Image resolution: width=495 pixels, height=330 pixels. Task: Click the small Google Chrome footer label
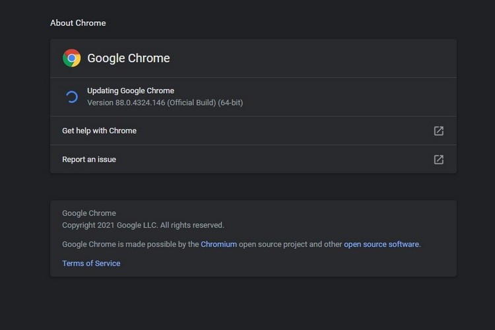[x=89, y=213]
